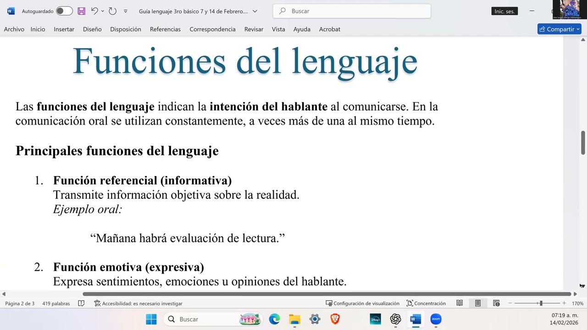Open Microsoft Edge from the taskbar
Viewport: 587px width, 330px height.
tap(274, 319)
